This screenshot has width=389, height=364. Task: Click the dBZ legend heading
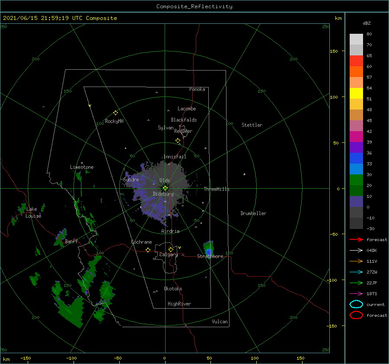(367, 23)
